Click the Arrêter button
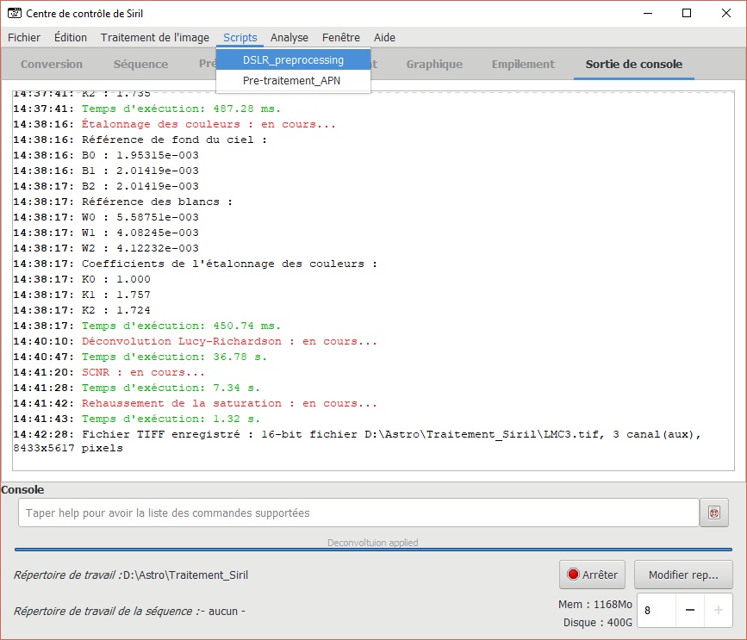The height and width of the screenshot is (640, 747). (592, 575)
